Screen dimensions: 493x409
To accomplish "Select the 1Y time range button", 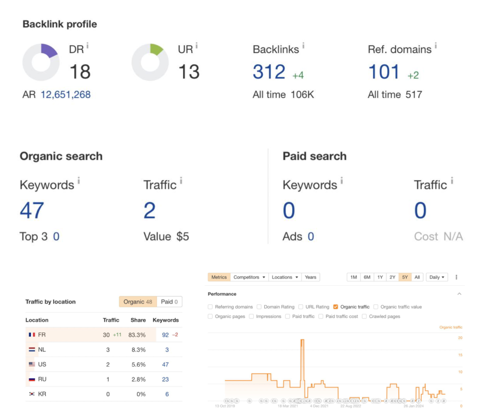I will pyautogui.click(x=380, y=277).
